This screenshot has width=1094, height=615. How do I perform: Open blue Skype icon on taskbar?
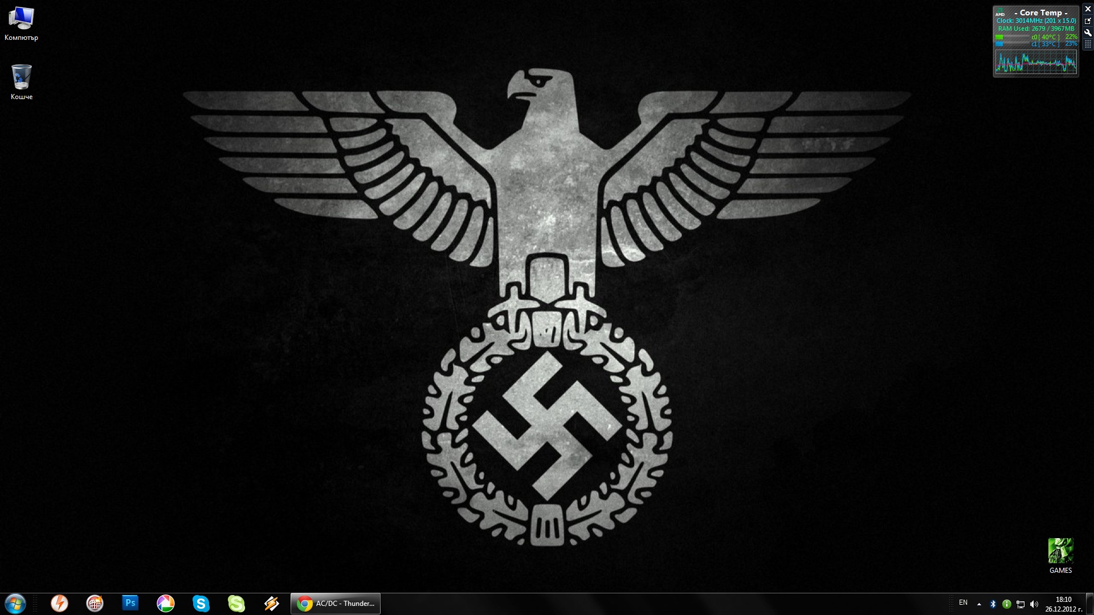[x=201, y=604]
